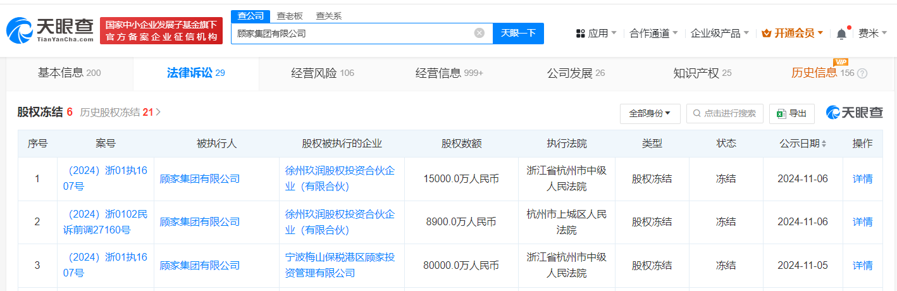Open 徐州玖润股权投资合伙企业 link in row 2
Screen dimensions: 897x291
point(340,222)
